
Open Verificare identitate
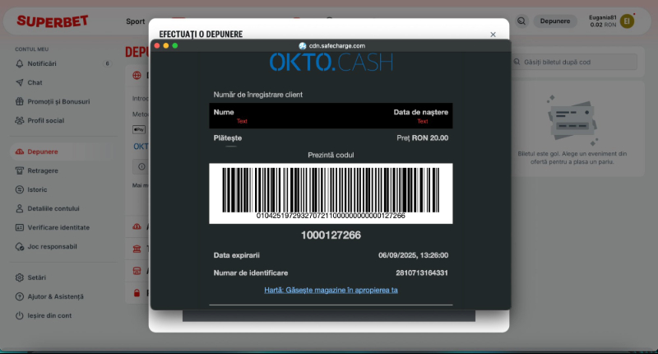[58, 227]
